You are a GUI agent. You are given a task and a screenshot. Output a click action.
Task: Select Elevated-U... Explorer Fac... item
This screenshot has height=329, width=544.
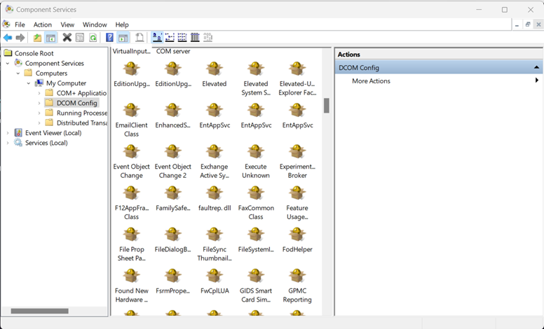[x=297, y=78]
